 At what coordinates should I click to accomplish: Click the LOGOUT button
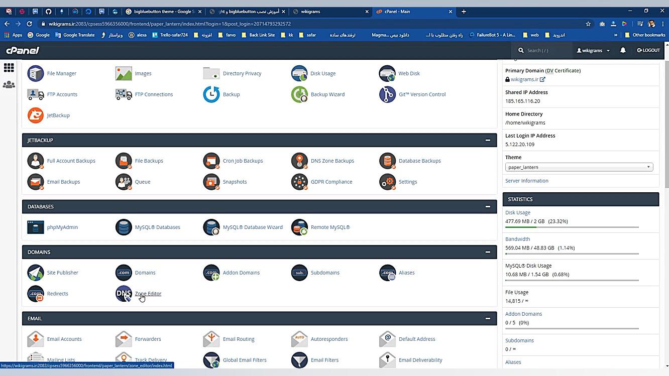click(648, 50)
